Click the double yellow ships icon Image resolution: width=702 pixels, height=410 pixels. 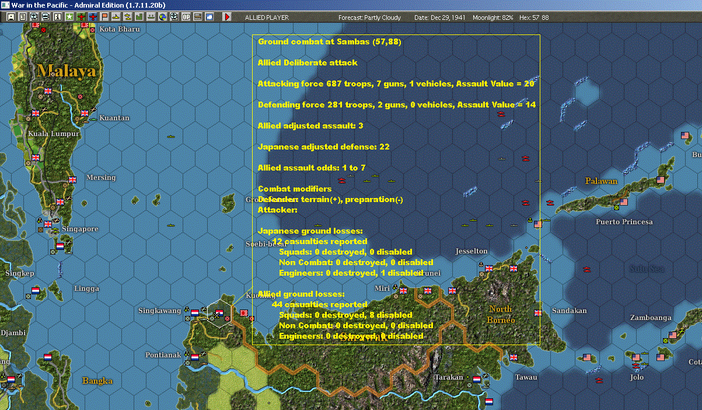127,18
